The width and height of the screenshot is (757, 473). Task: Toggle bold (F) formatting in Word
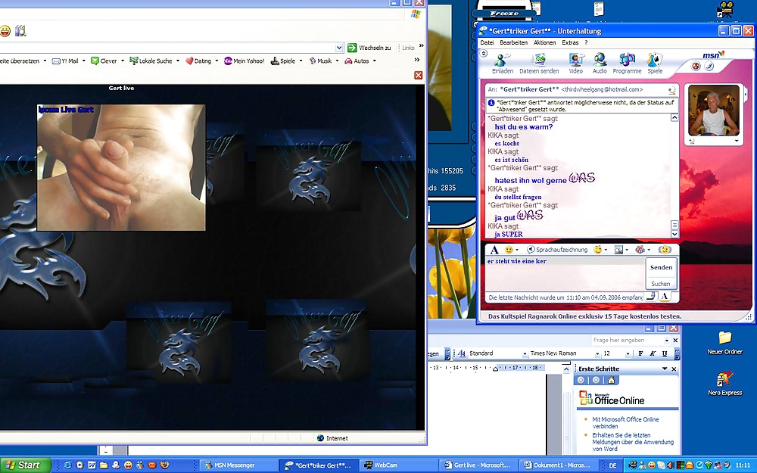click(x=641, y=353)
